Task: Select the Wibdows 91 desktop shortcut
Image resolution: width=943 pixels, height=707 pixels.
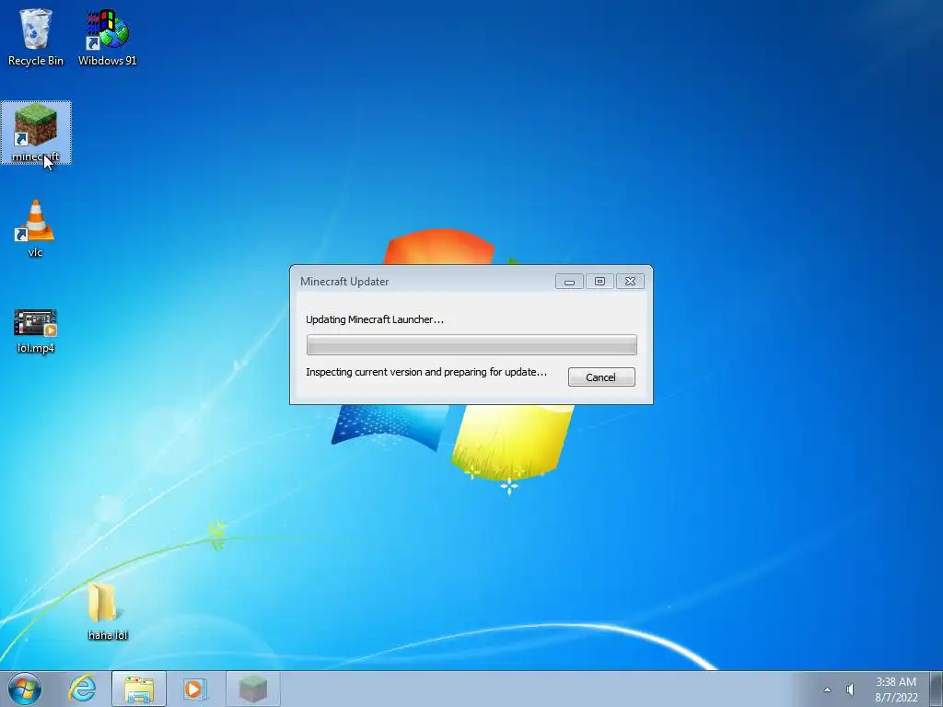Action: [108, 36]
